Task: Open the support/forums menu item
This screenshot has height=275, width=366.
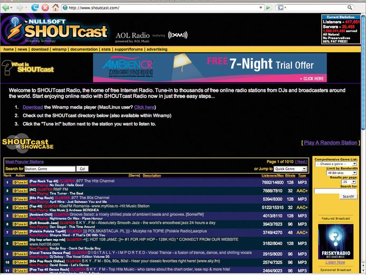Action: click(x=128, y=49)
